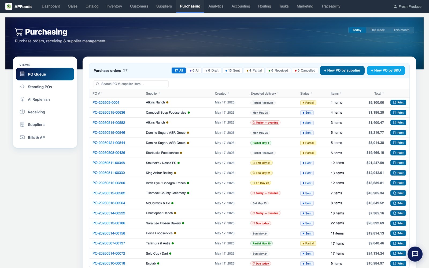429x268 pixels.
Task: Open the Suppliers sidebar view
Action: [x=45, y=125]
